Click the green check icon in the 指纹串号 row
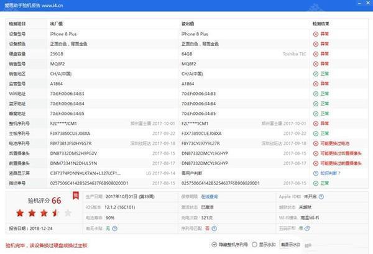This screenshot has width=373, height=254. tap(316, 183)
